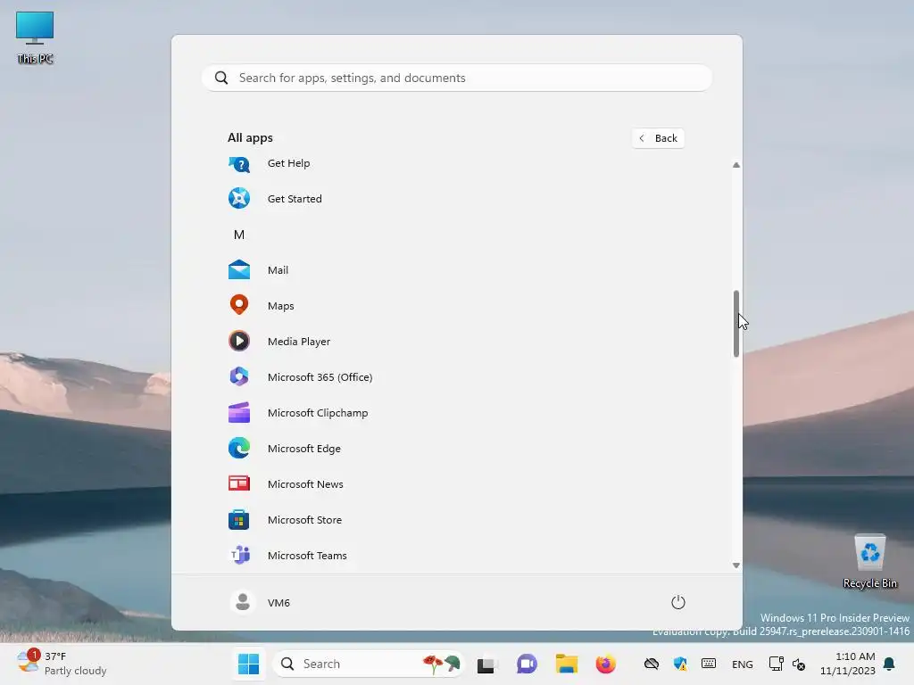Click the muted volume tray icon

tap(799, 664)
